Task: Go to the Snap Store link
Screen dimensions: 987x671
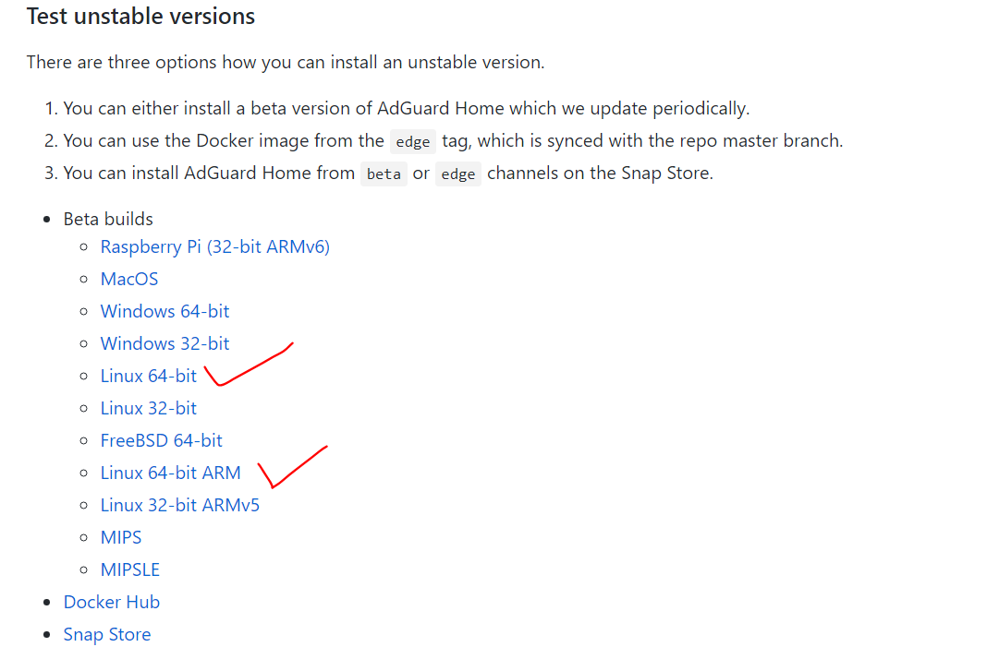Action: tap(107, 634)
